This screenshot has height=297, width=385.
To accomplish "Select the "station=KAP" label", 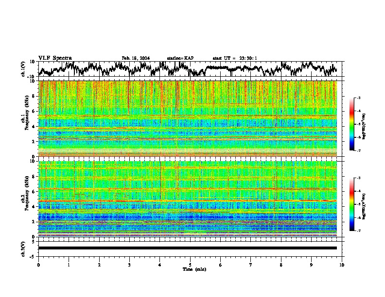I will tap(180, 58).
